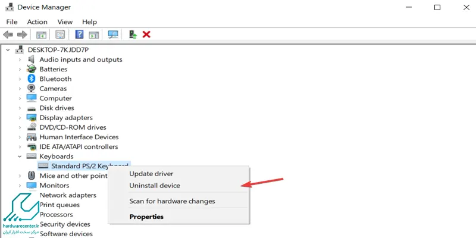The image size is (476, 238).
Task: Click the blue Help question mark icon
Action: point(79,35)
